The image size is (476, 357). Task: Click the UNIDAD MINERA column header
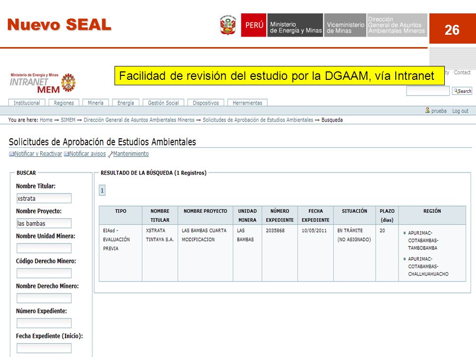pyautogui.click(x=247, y=215)
